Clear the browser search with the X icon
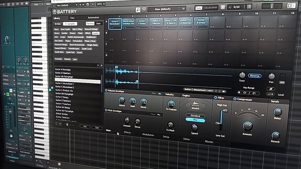301x169 pixels. pos(98,65)
